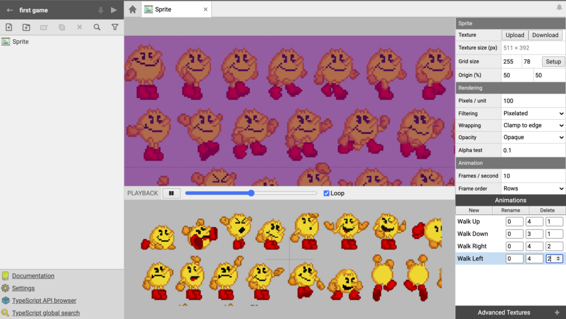Click the rename asset icon in toolbar

(44, 27)
